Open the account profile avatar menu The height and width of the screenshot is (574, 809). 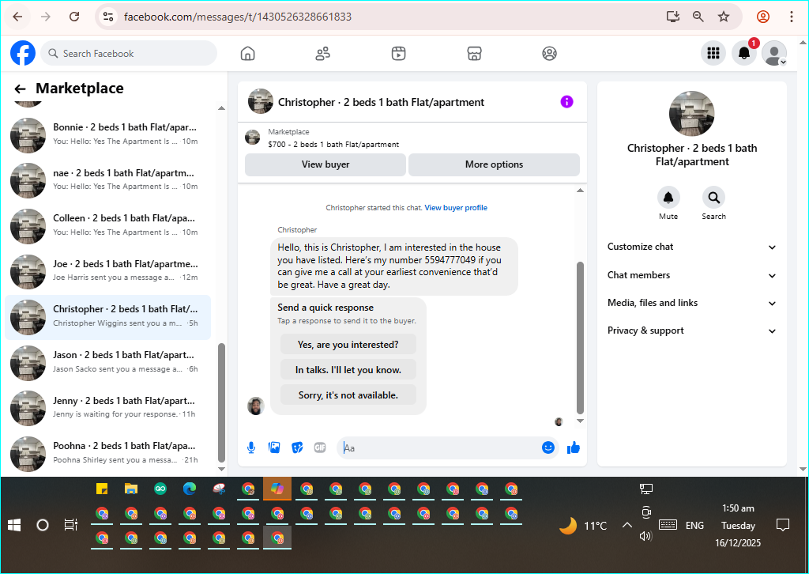tap(774, 53)
